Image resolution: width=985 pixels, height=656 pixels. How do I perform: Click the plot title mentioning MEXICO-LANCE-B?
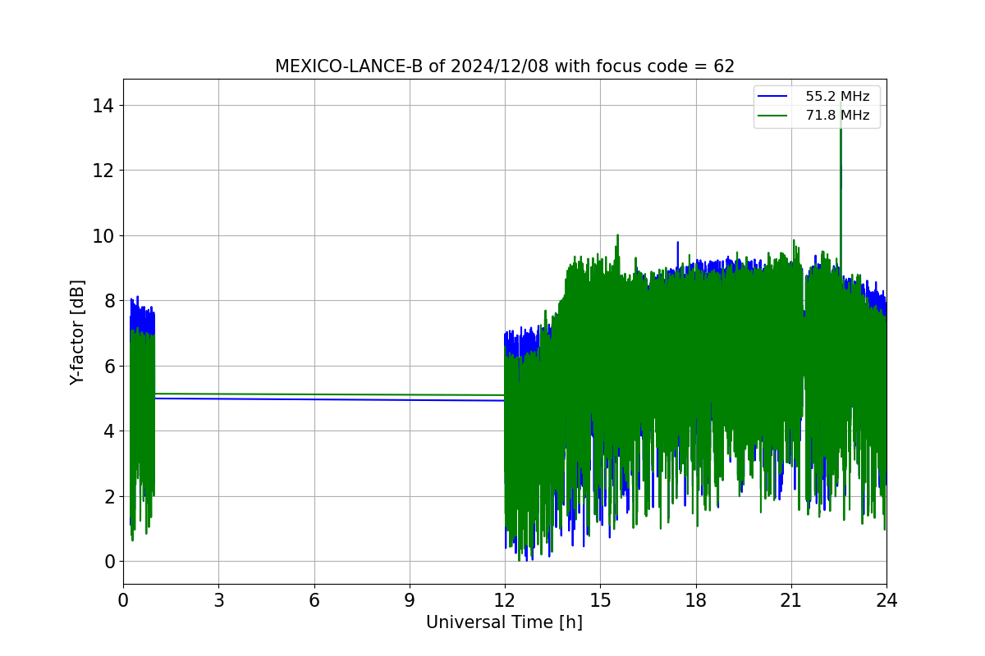(505, 66)
